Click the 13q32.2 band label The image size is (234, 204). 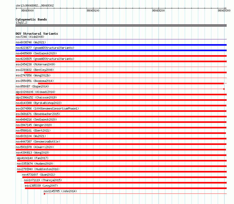point(21,23)
